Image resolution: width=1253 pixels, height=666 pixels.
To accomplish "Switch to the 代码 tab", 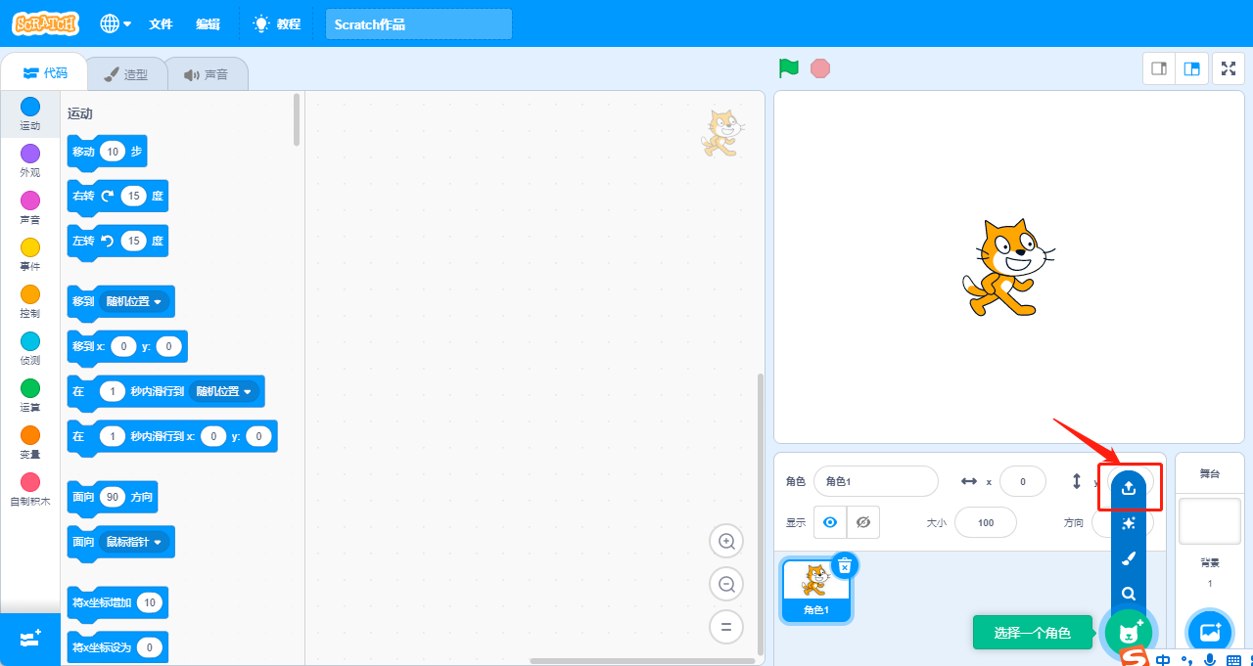I will [x=44, y=73].
